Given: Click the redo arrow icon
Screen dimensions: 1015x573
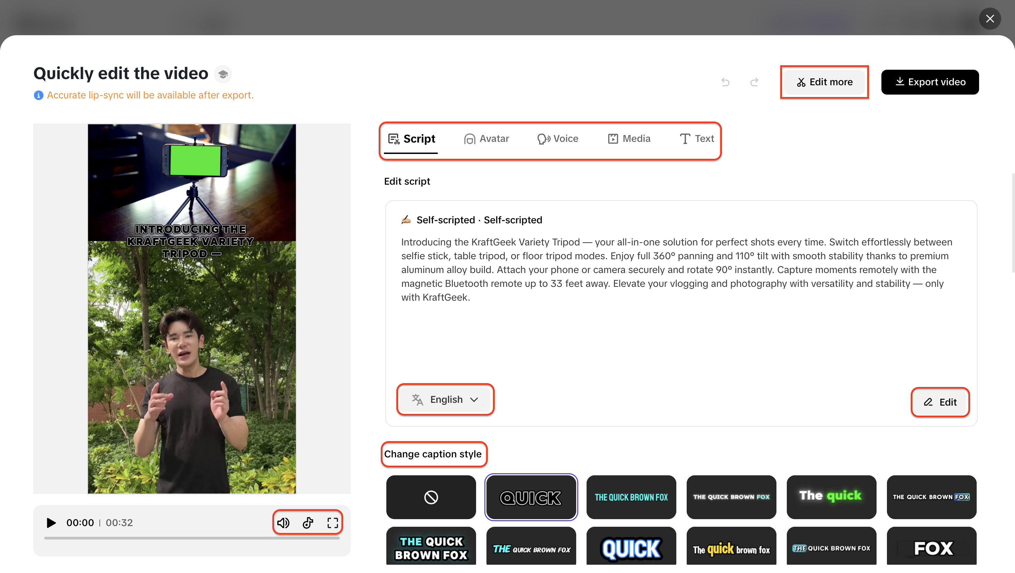Looking at the screenshot, I should pyautogui.click(x=754, y=82).
